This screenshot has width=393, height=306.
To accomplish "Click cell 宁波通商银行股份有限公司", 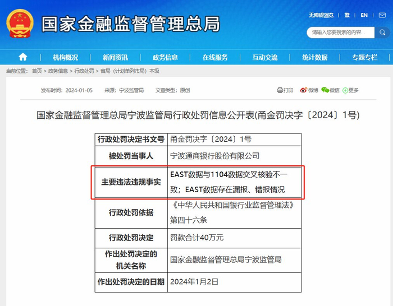I will [x=234, y=156].
